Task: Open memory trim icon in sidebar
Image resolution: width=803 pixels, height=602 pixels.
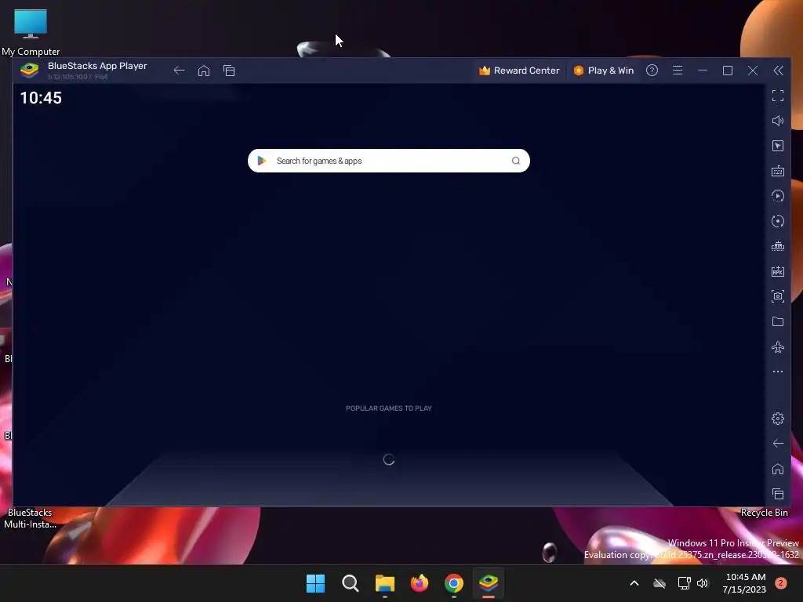Action: [778, 246]
